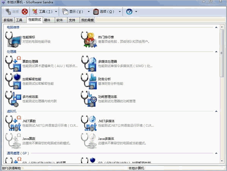The height and width of the screenshot is (171, 227).
Task: Open the 显示(V) toolbar menu
Action: point(73,11)
